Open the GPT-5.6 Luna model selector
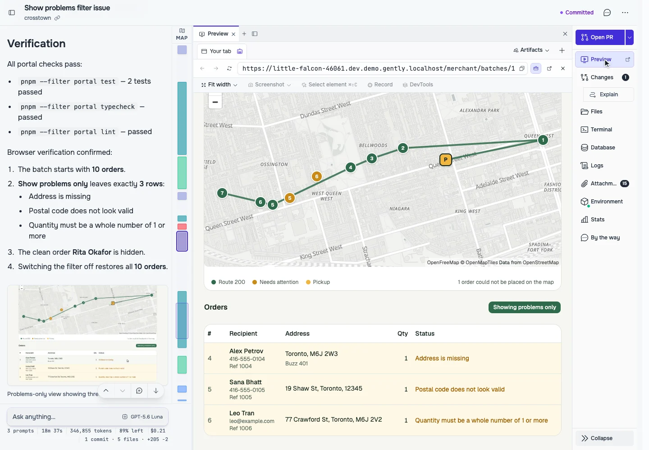This screenshot has width=649, height=450. pos(142,417)
